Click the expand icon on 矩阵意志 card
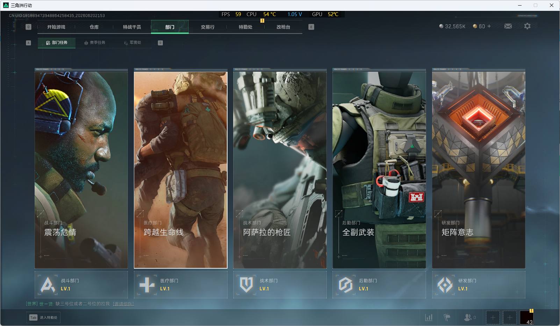This screenshot has height=326, width=560. 438,213
